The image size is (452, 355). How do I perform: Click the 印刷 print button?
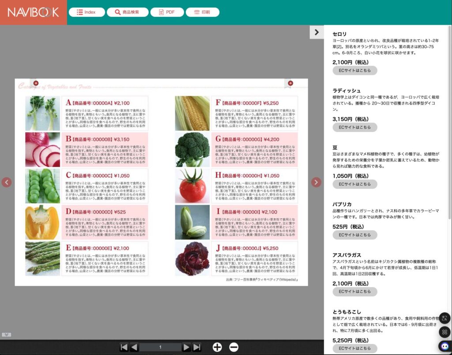(x=202, y=12)
